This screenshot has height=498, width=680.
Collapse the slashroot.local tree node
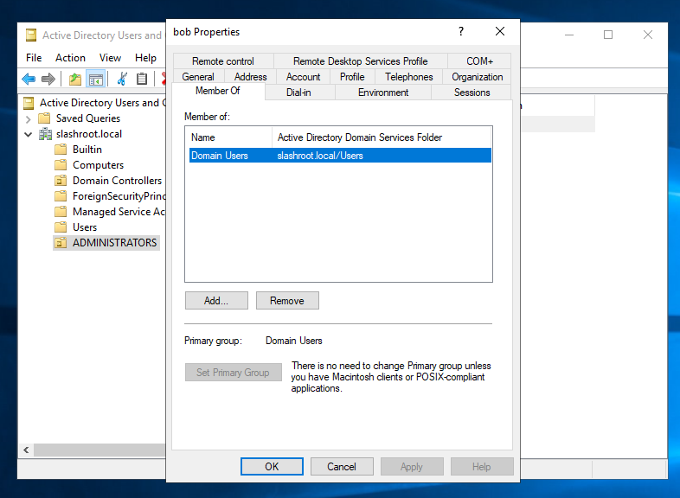pos(29,134)
